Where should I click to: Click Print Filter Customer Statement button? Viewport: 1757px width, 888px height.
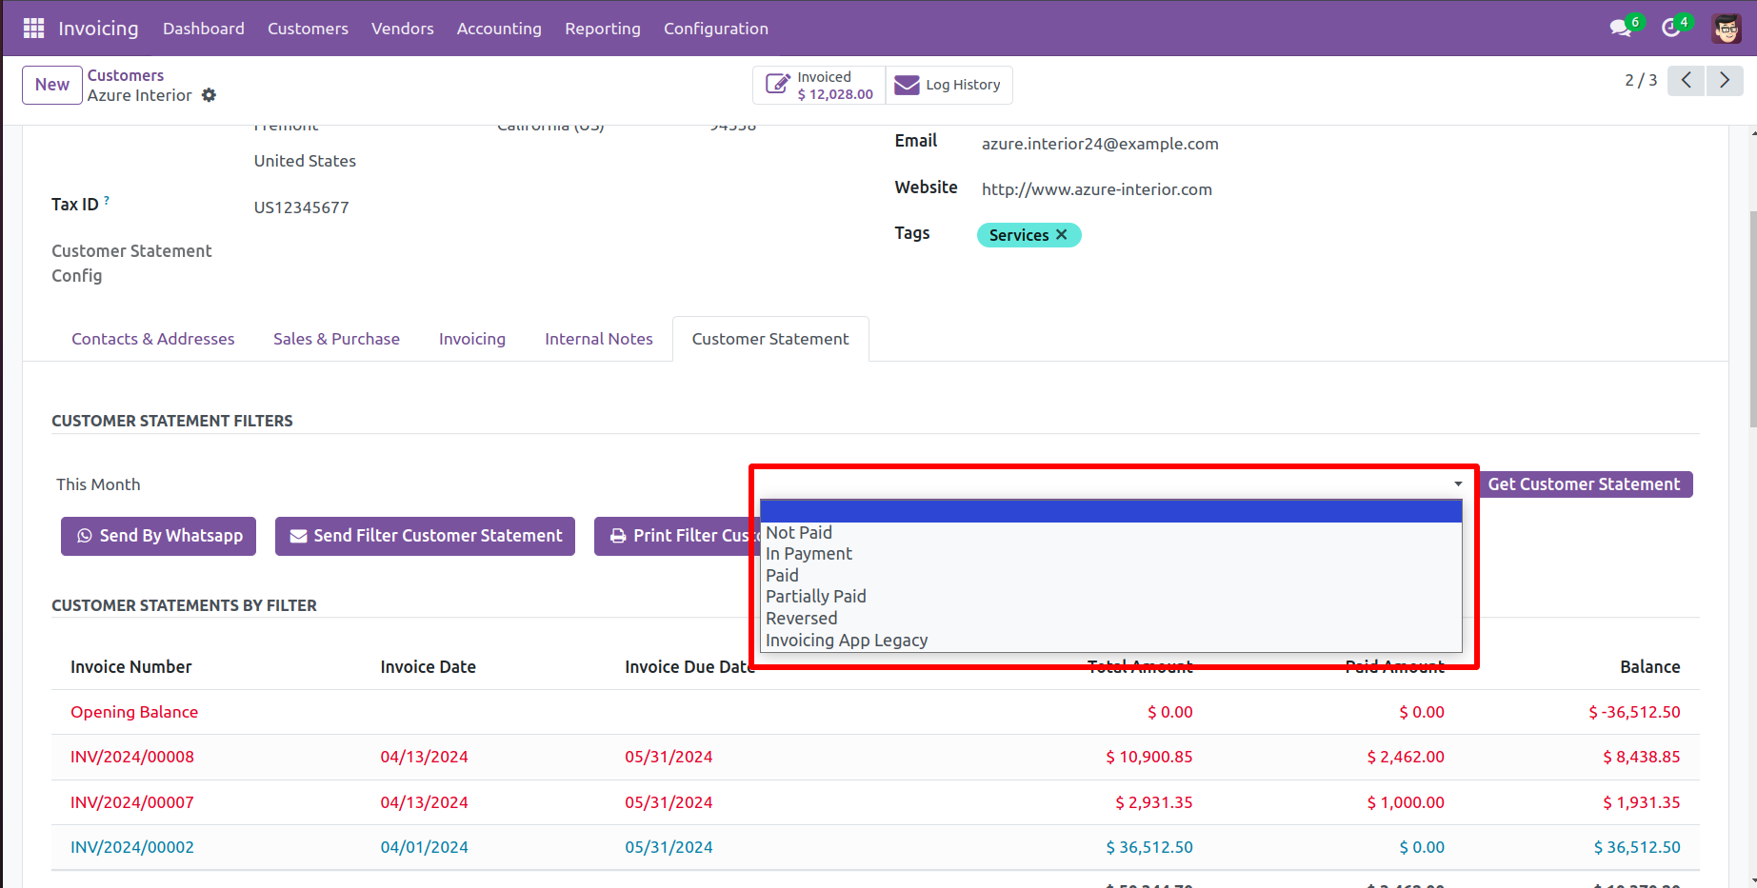coord(678,536)
